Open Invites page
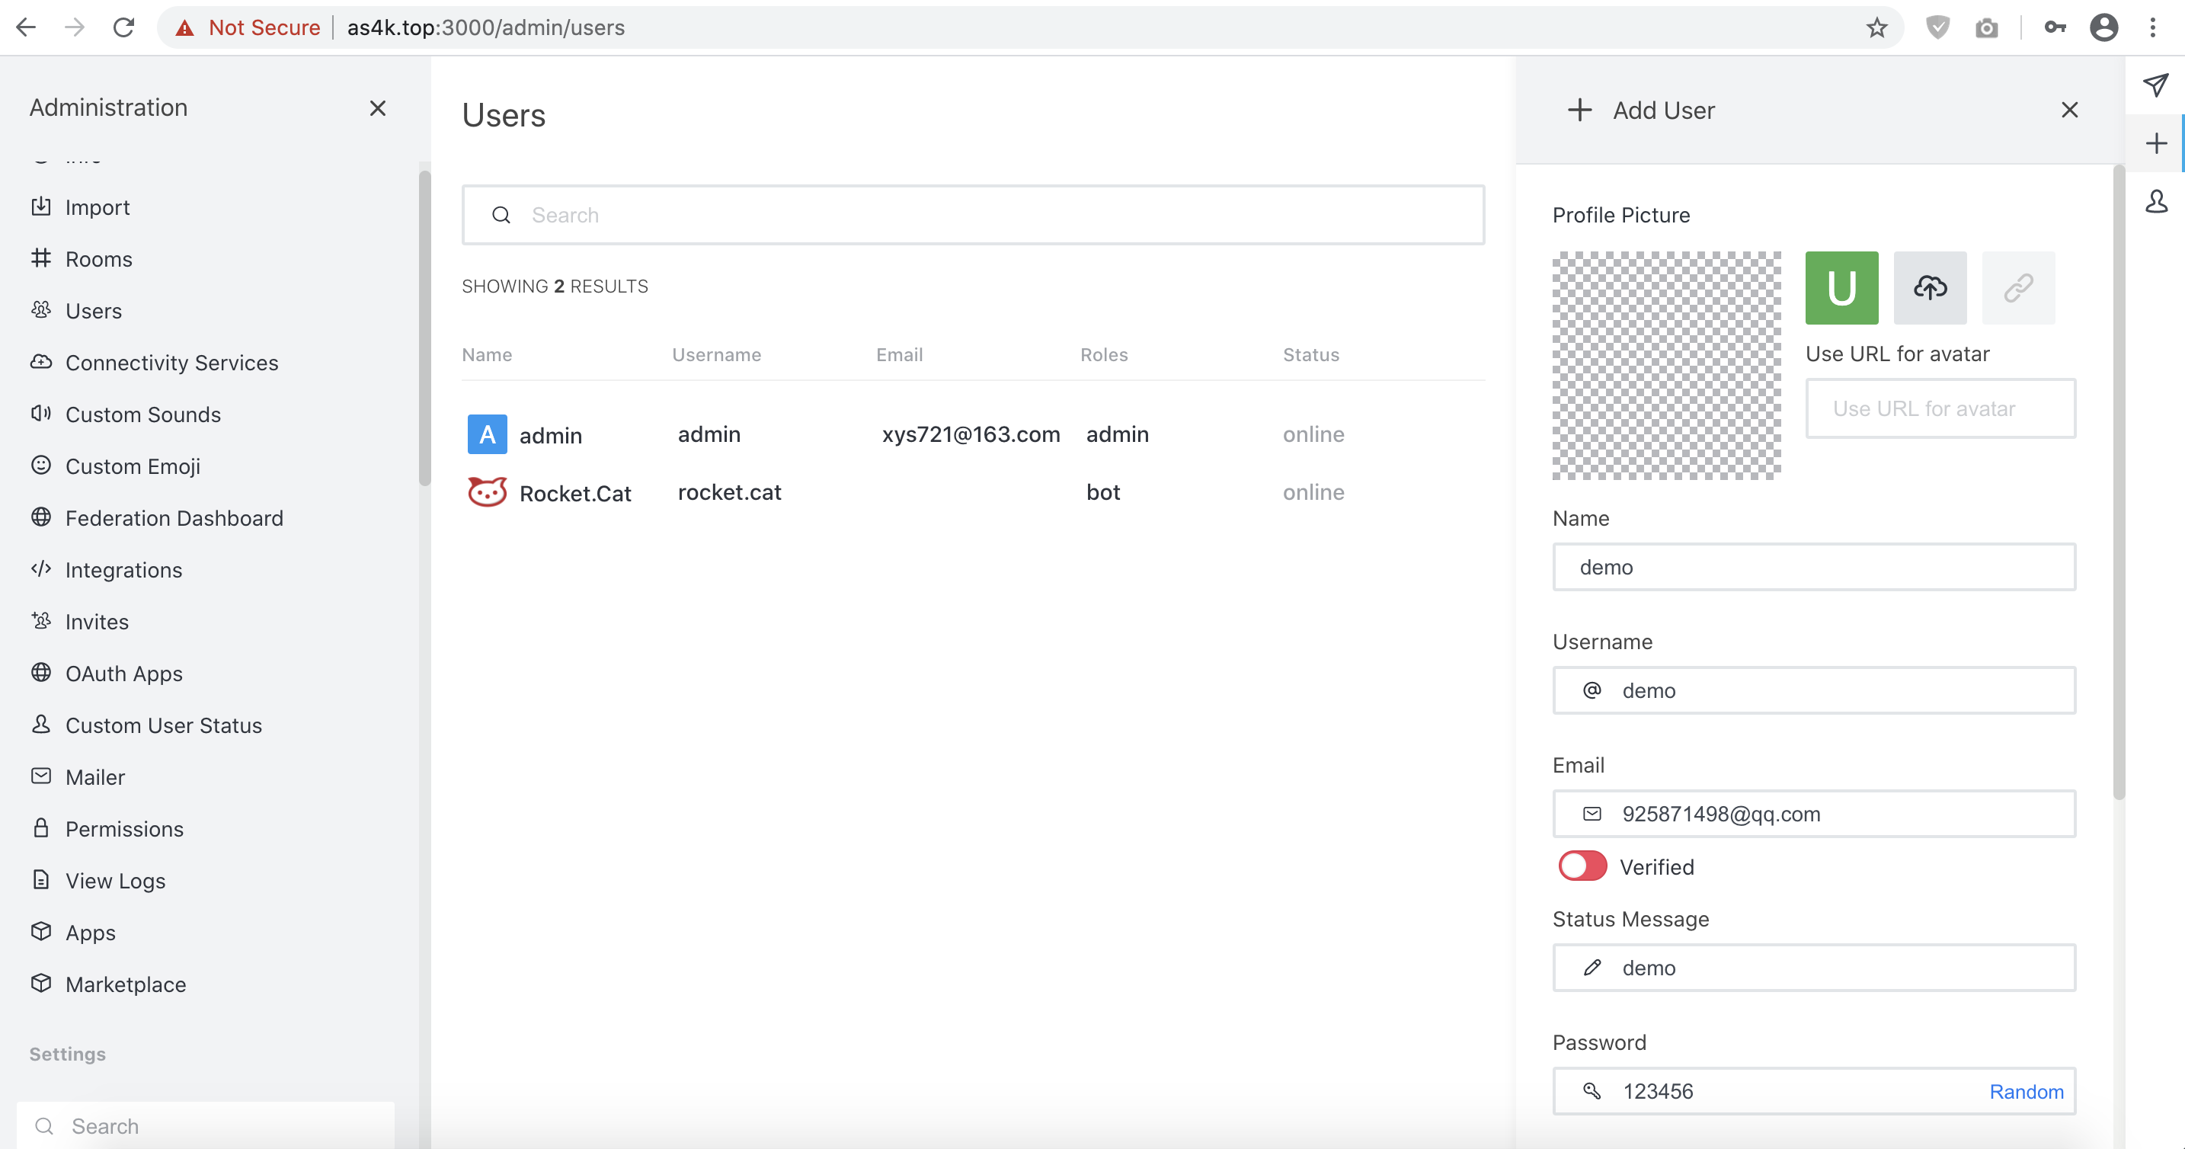Image resolution: width=2185 pixels, height=1149 pixels. click(x=80, y=621)
